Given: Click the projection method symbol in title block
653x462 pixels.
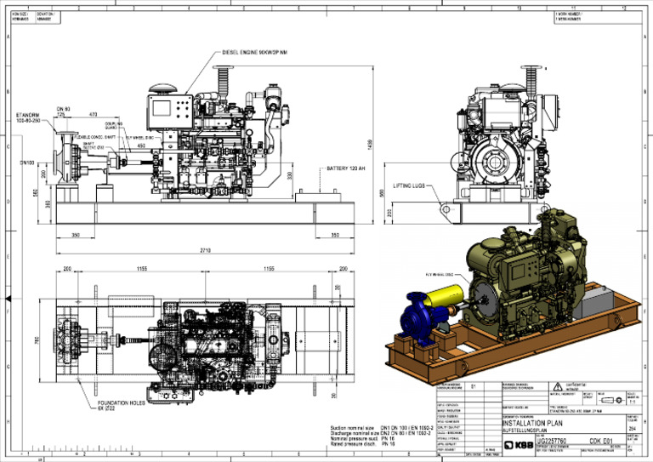Looking at the screenshot, I should click(611, 401).
